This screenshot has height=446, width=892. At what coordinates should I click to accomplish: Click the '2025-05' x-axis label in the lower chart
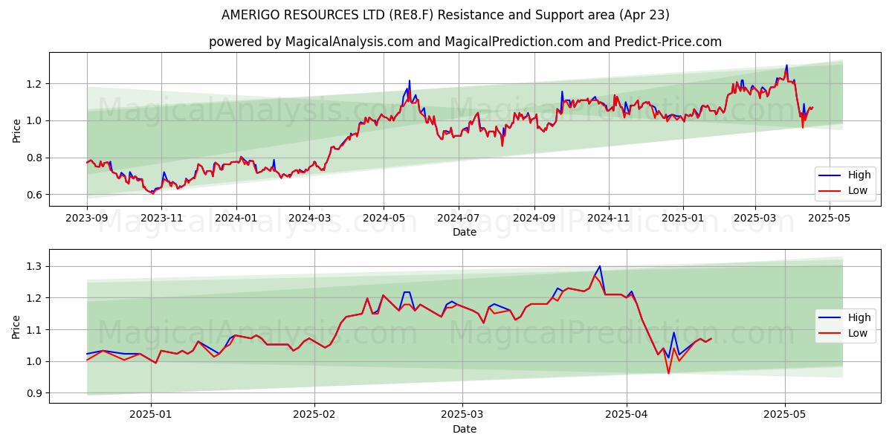coord(785,416)
